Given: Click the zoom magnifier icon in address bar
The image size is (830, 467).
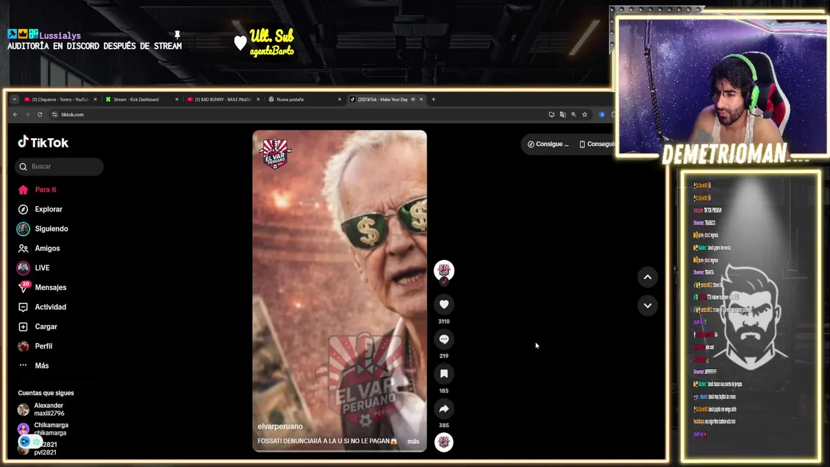Looking at the screenshot, I should pos(573,114).
